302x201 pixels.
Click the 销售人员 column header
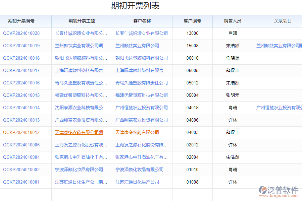233,21
